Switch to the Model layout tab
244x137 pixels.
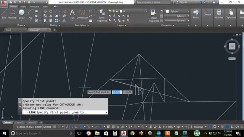click(8, 123)
